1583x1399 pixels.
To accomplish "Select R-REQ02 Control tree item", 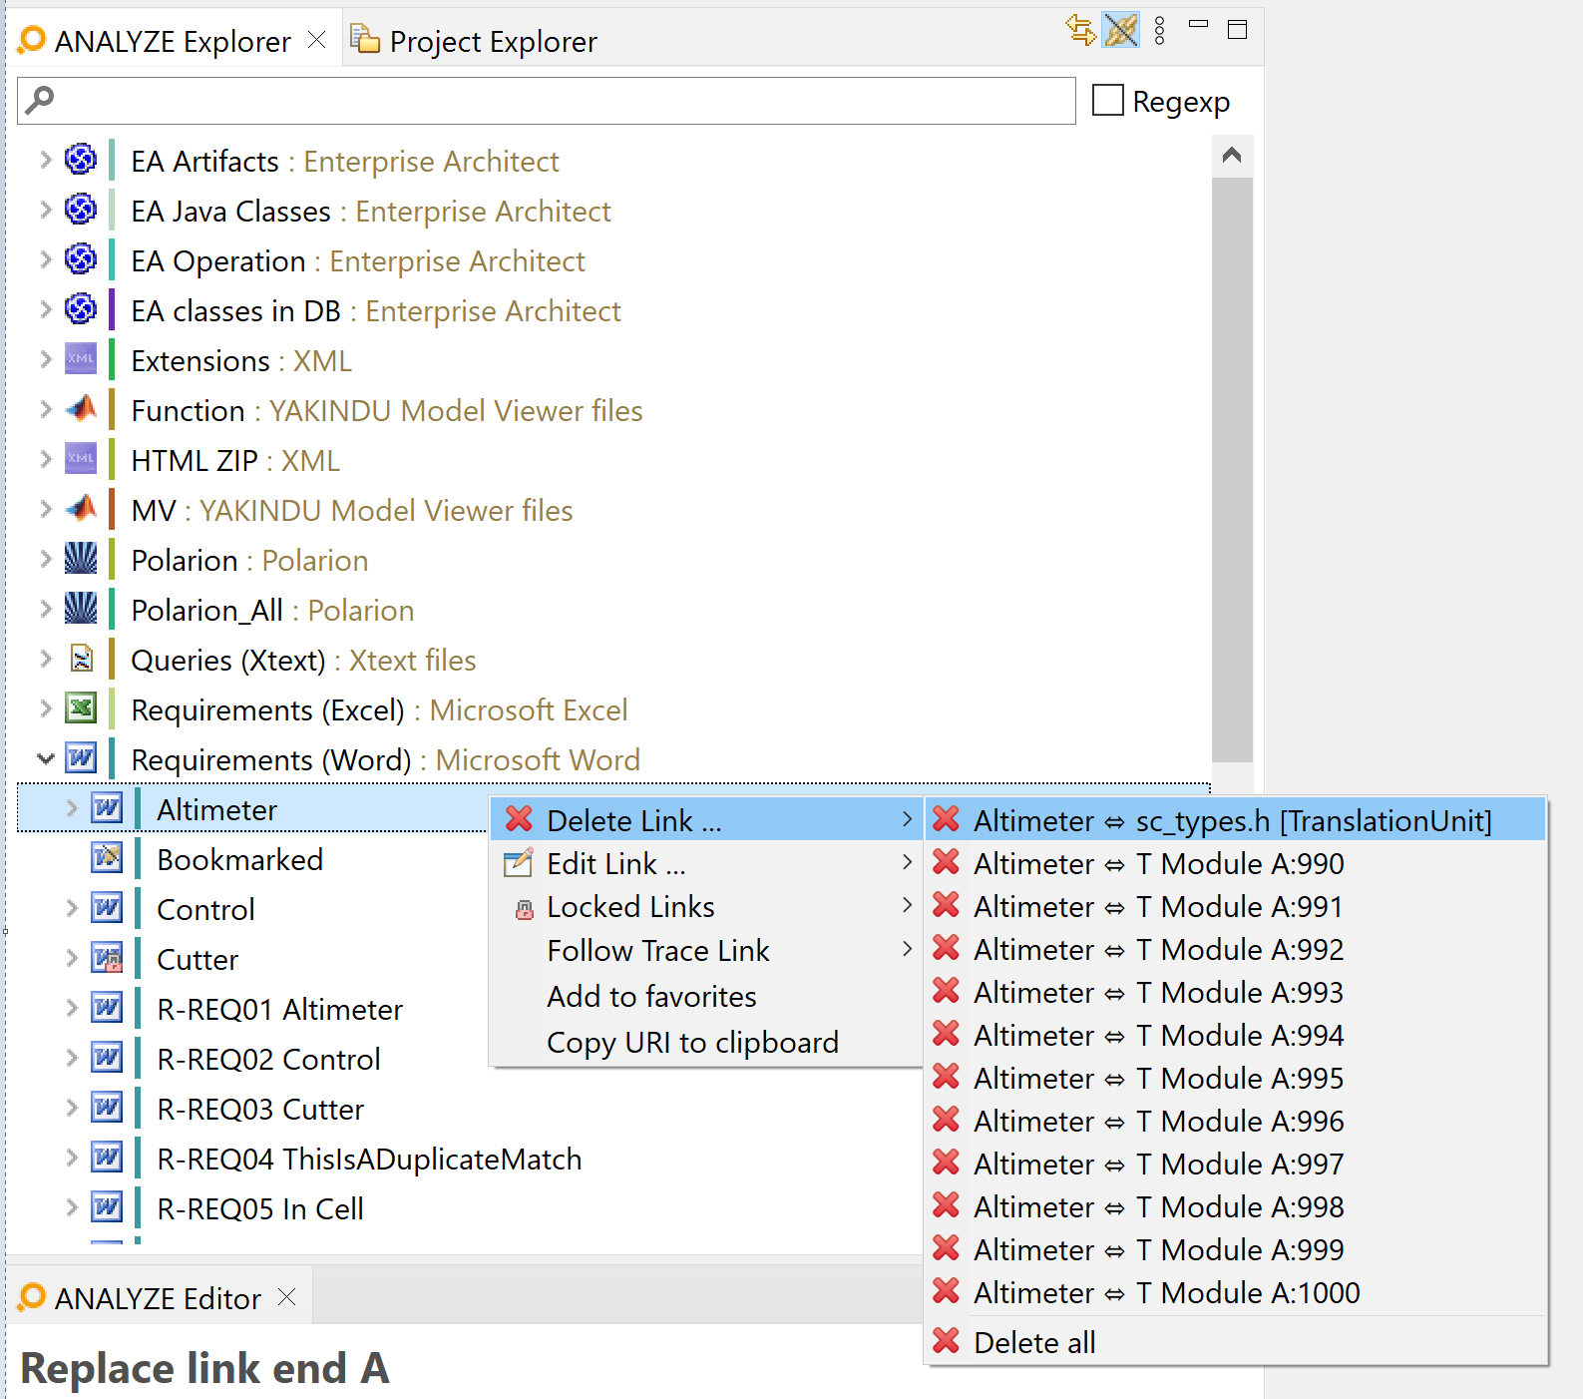I will point(268,1060).
